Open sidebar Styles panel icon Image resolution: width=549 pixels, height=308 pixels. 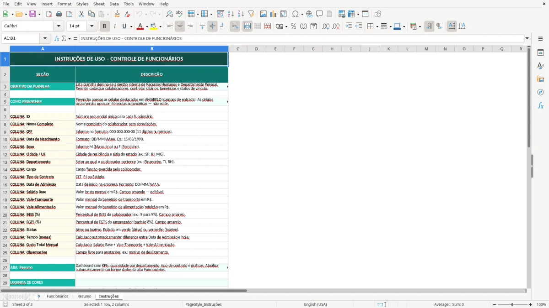(540, 66)
